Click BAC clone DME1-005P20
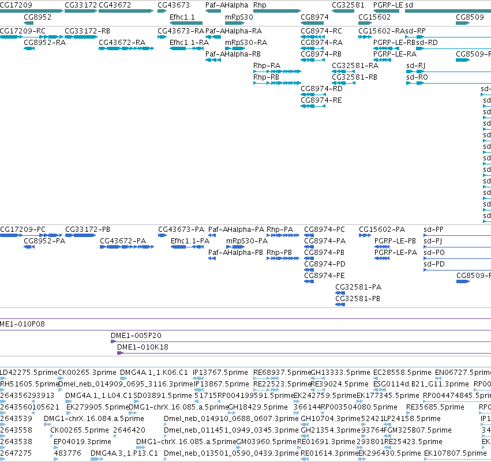 (x=136, y=336)
